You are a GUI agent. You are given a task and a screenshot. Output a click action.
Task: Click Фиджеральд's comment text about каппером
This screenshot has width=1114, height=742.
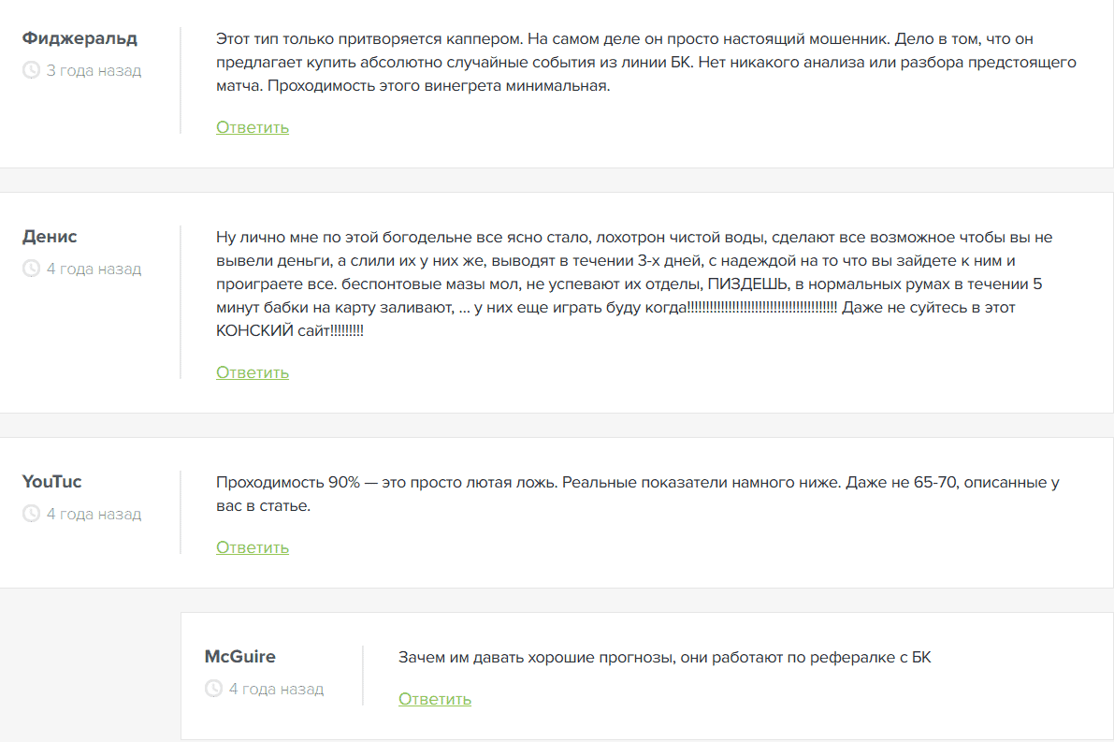645,64
